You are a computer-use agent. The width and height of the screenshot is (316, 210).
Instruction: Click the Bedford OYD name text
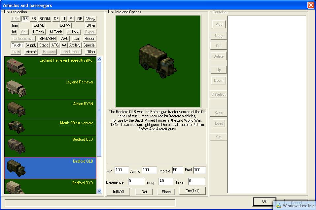(x=83, y=183)
